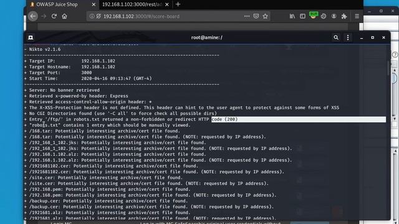This screenshot has width=399, height=224.
Task: Click the 'Nikto v2.1.6' line
Action: click(43, 49)
